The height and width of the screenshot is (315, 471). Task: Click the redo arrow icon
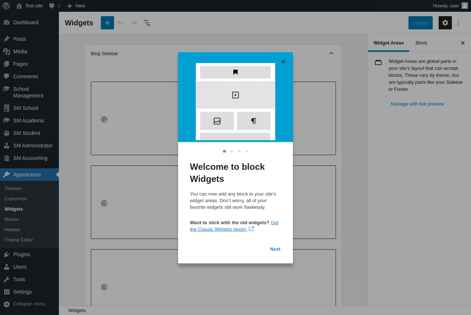tap(134, 23)
